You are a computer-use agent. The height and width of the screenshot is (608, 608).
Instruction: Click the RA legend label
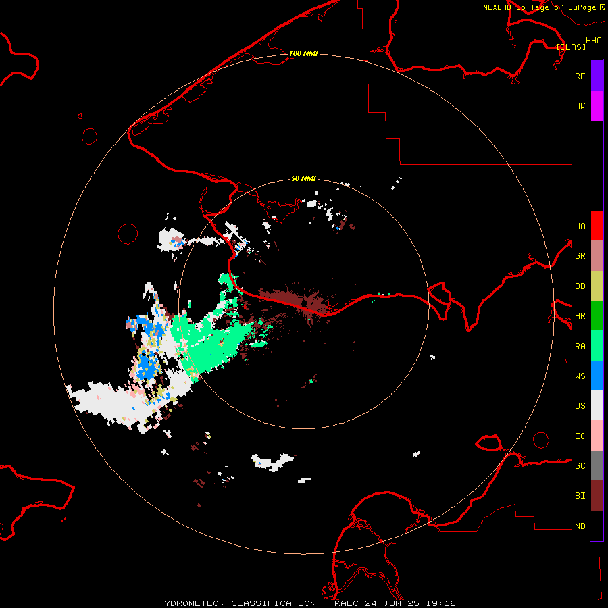coord(580,347)
